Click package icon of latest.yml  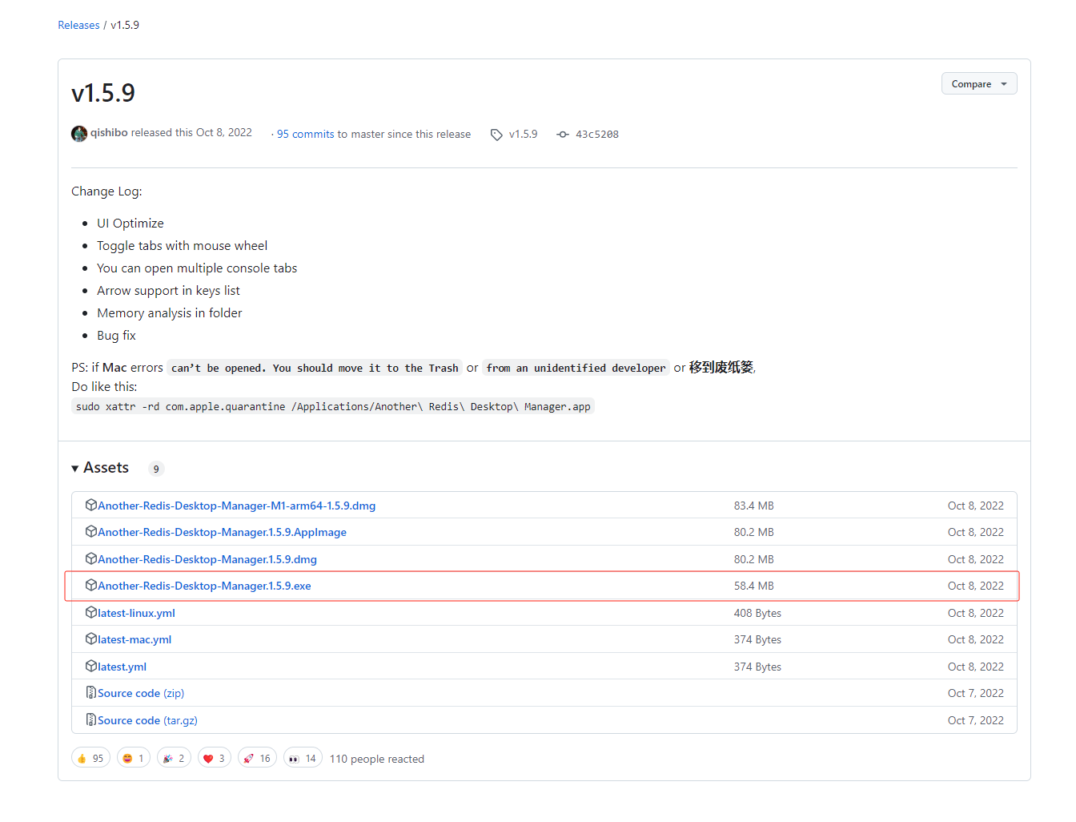pyautogui.click(x=91, y=666)
